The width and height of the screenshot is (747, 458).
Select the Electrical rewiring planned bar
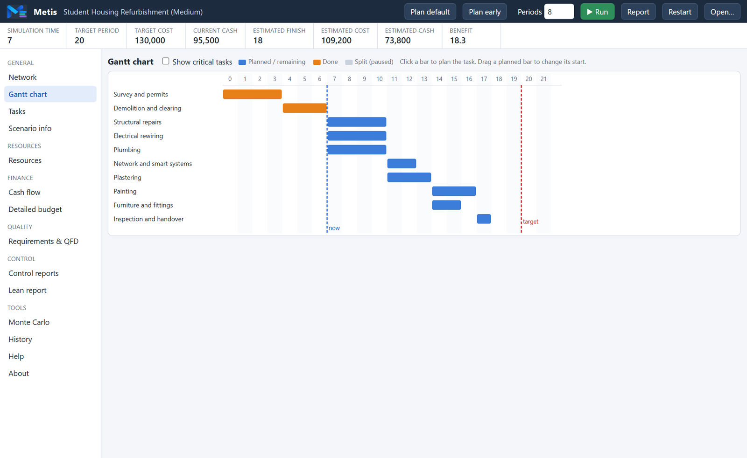pos(357,136)
